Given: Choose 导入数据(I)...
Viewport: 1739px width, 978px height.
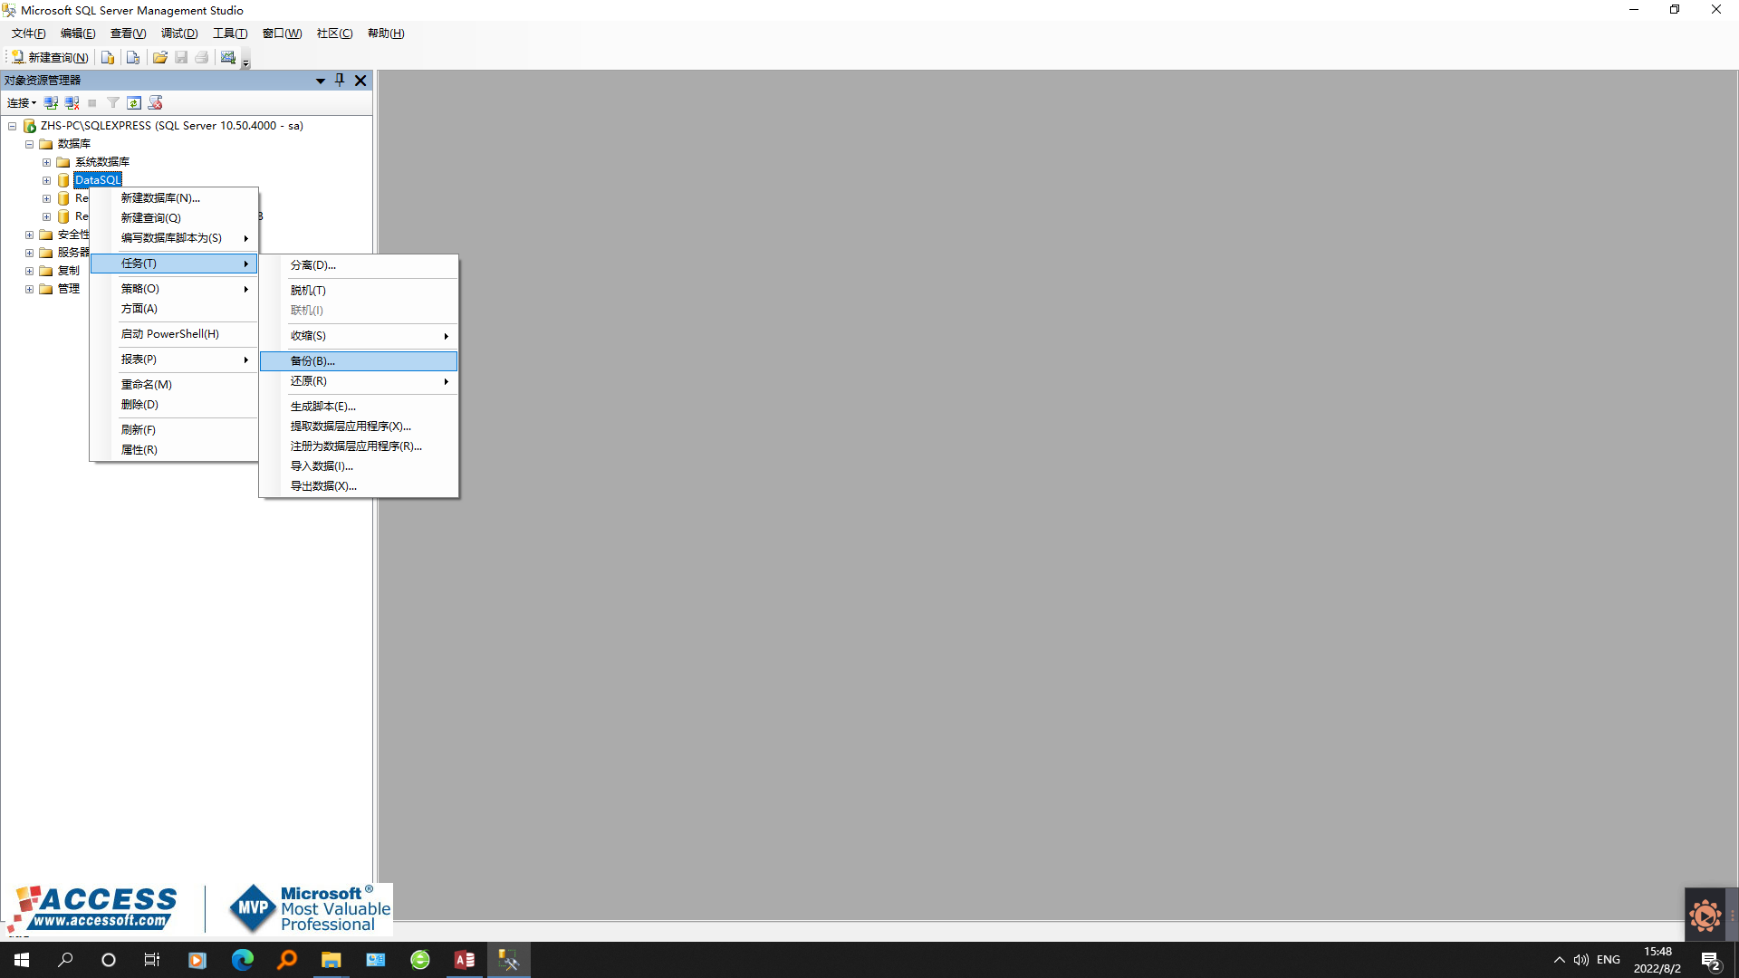Looking at the screenshot, I should click(359, 466).
